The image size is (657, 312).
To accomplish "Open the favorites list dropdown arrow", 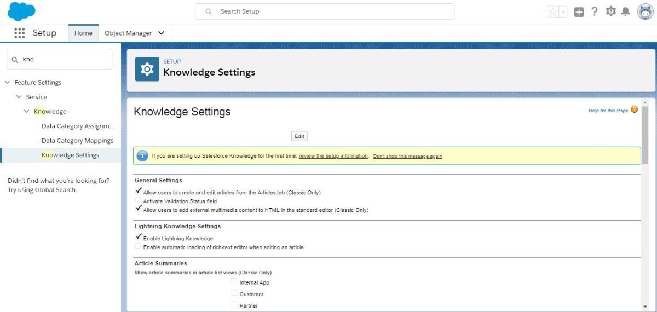I will tap(563, 11).
